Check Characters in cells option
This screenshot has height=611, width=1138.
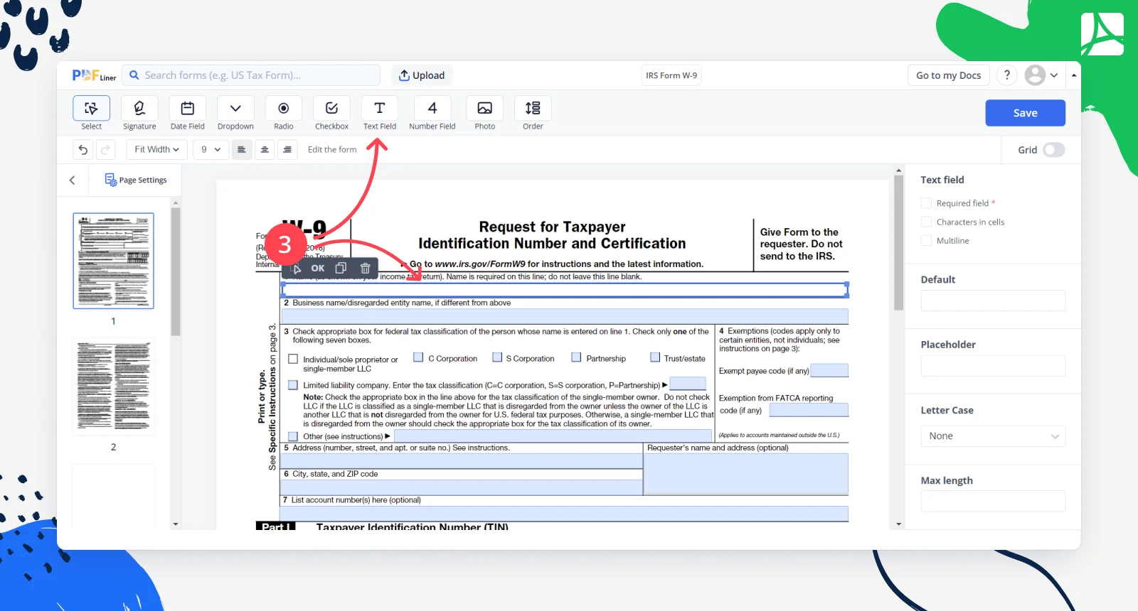[926, 222]
